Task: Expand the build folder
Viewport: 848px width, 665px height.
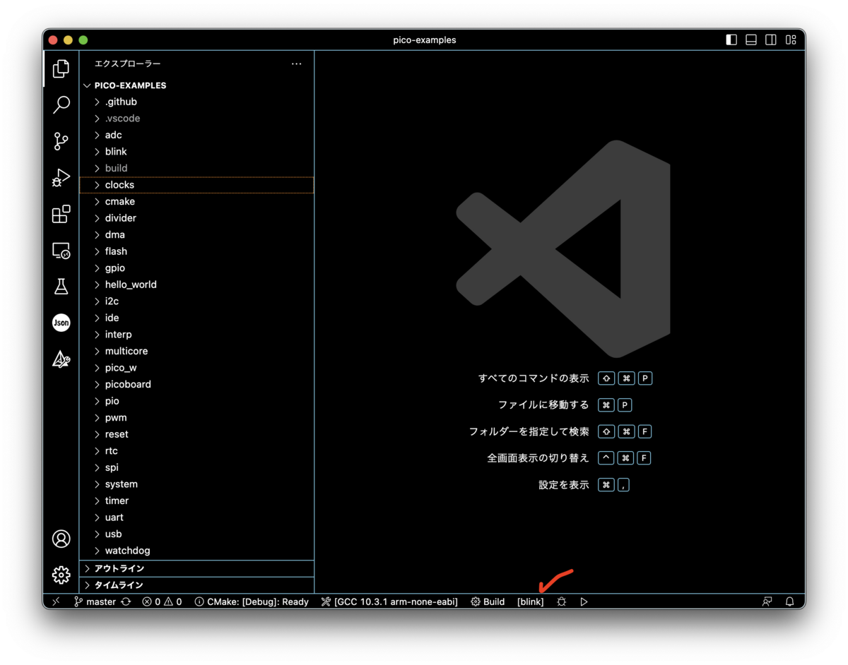Action: pyautogui.click(x=196, y=168)
